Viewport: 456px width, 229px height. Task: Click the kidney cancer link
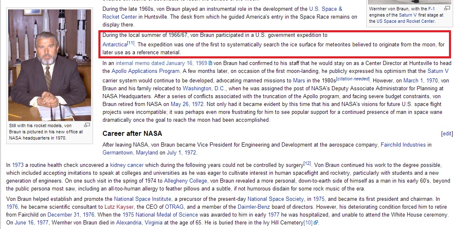127,165
